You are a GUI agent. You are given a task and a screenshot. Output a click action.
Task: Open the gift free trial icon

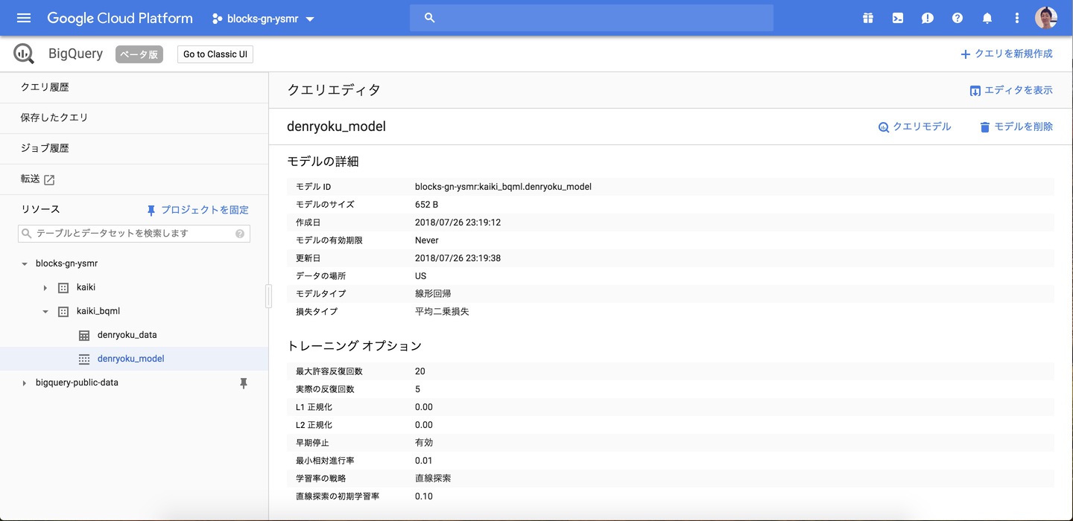[868, 18]
